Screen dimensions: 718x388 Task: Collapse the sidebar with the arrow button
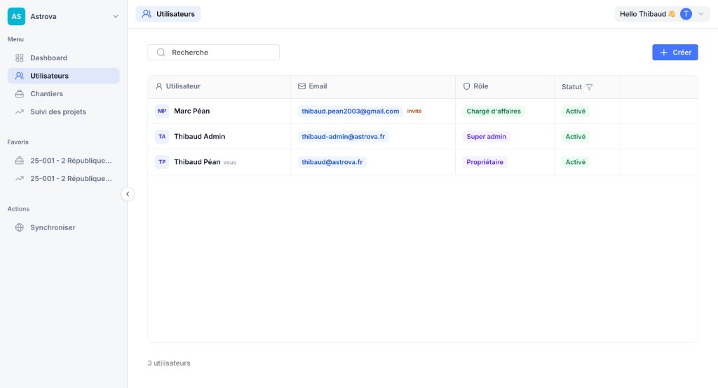coord(128,194)
